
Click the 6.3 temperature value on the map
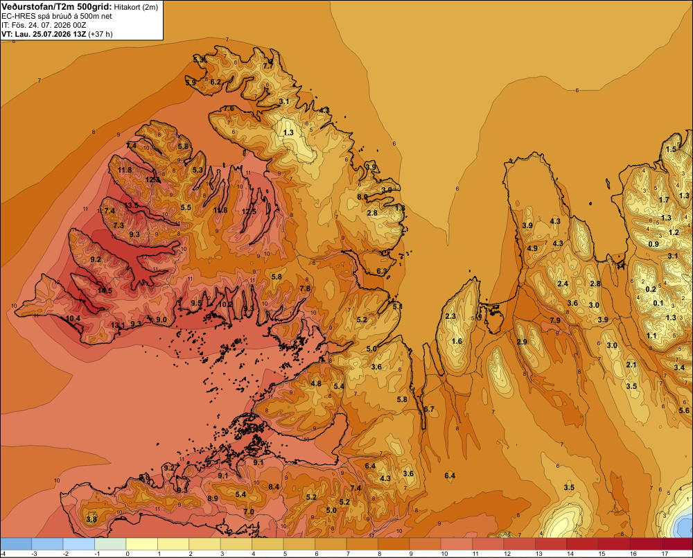[381, 271]
